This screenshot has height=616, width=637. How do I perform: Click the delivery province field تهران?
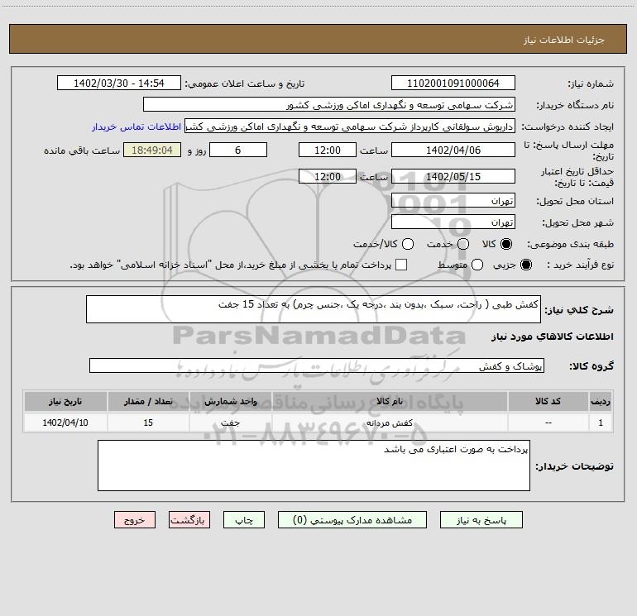click(453, 200)
